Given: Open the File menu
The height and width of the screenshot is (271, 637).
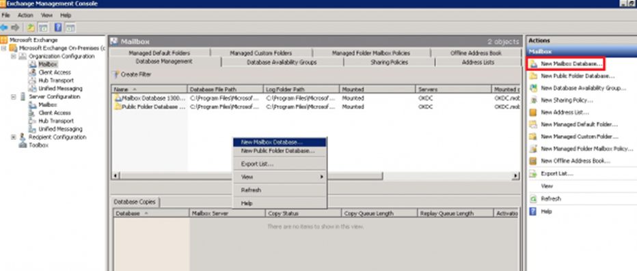Looking at the screenshot, I should (x=5, y=16).
